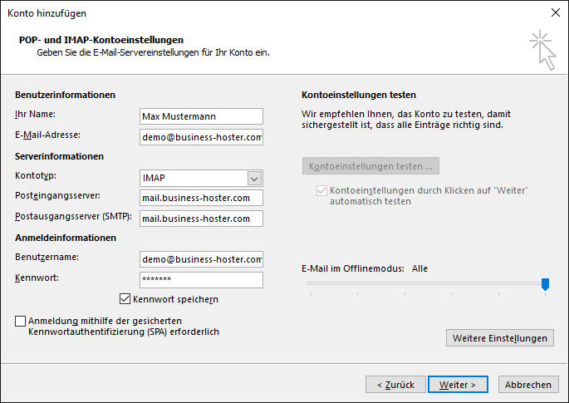Viewport: 569px width, 403px height.
Task: Select the Posteingangsserver text field
Action: point(201,198)
